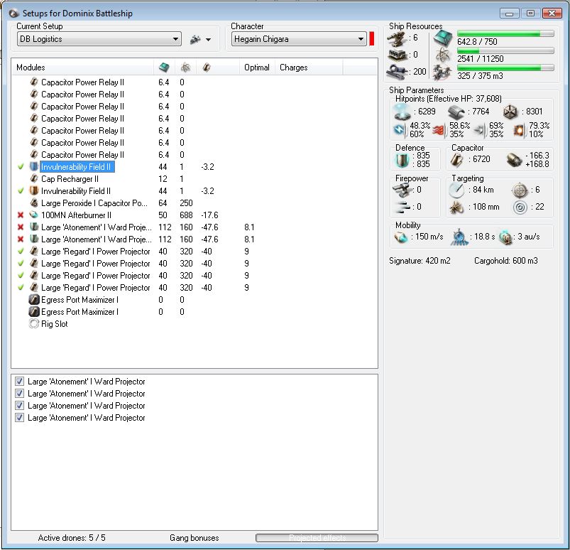Click the powergrid icon beside 2541 / 11250
Screen dimensions: 570x550
coord(443,55)
